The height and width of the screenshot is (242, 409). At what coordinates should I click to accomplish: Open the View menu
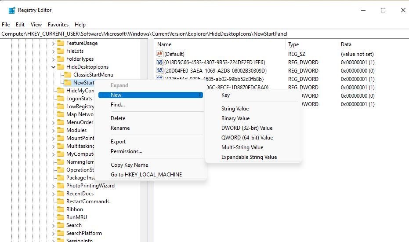(36, 25)
